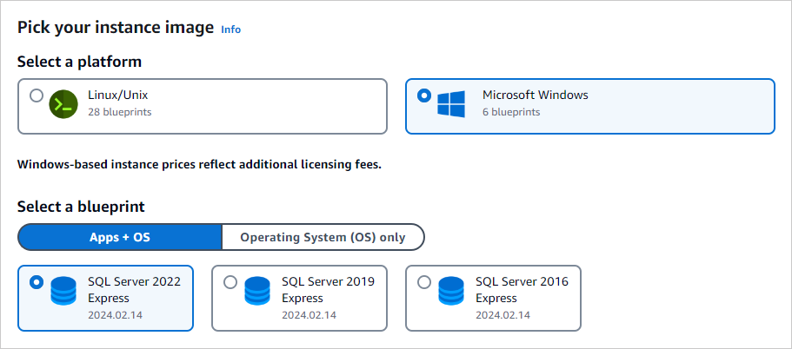This screenshot has width=792, height=349.
Task: Choose the SQL Server 2016 Express radio button
Action: click(424, 282)
